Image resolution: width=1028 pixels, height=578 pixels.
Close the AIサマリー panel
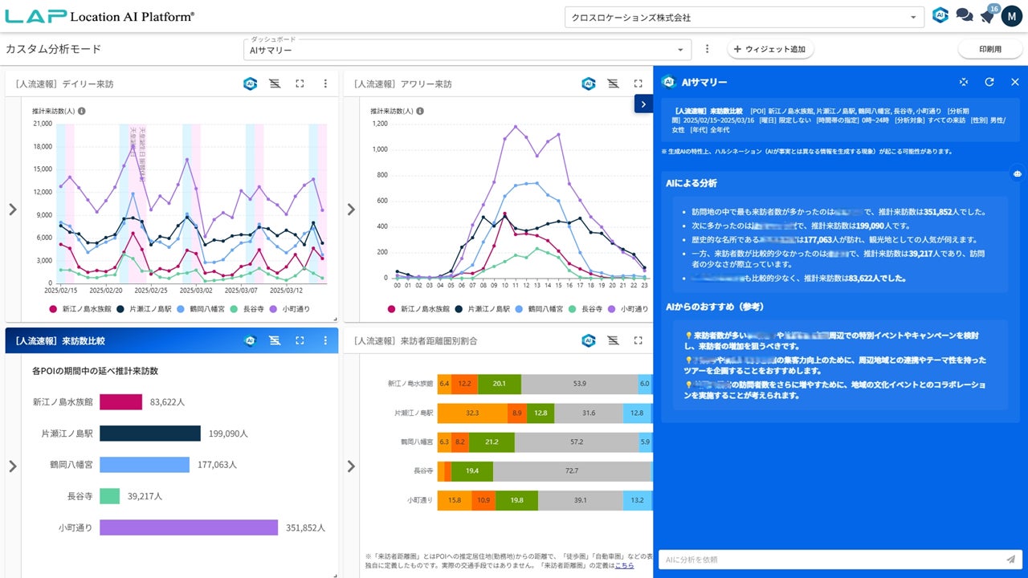(x=1014, y=82)
